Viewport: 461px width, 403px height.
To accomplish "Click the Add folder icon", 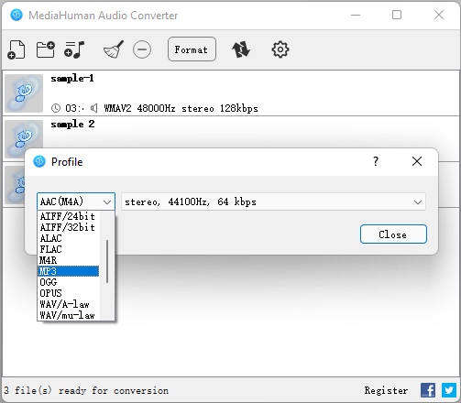I will click(x=46, y=49).
